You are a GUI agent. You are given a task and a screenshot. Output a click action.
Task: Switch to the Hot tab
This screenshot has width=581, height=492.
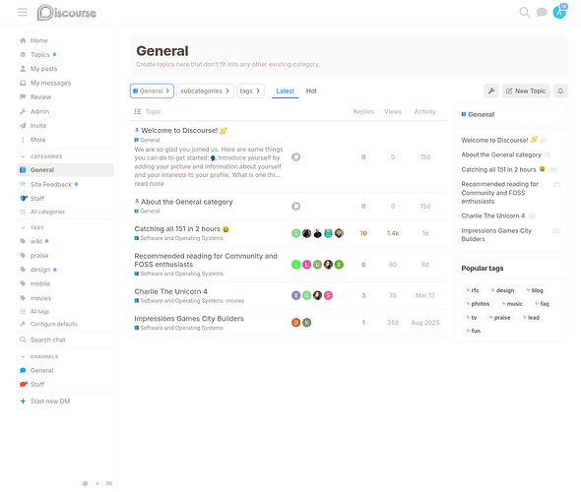pos(311,92)
